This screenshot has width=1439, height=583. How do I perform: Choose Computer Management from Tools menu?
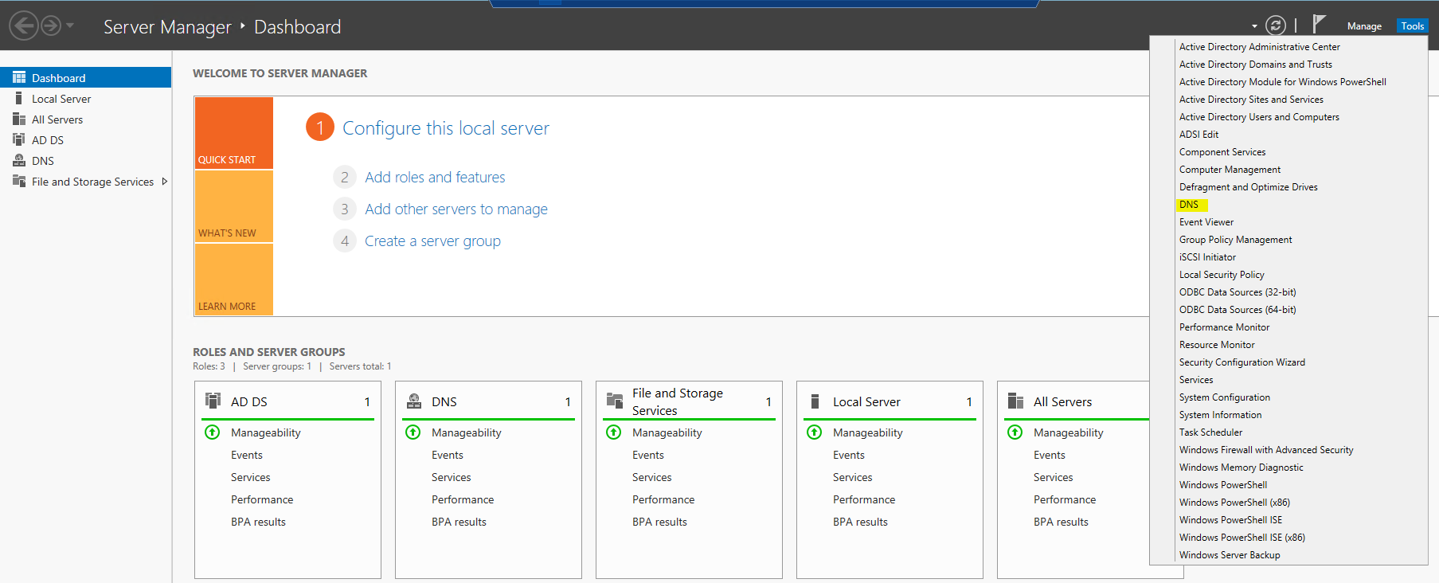[1230, 170]
